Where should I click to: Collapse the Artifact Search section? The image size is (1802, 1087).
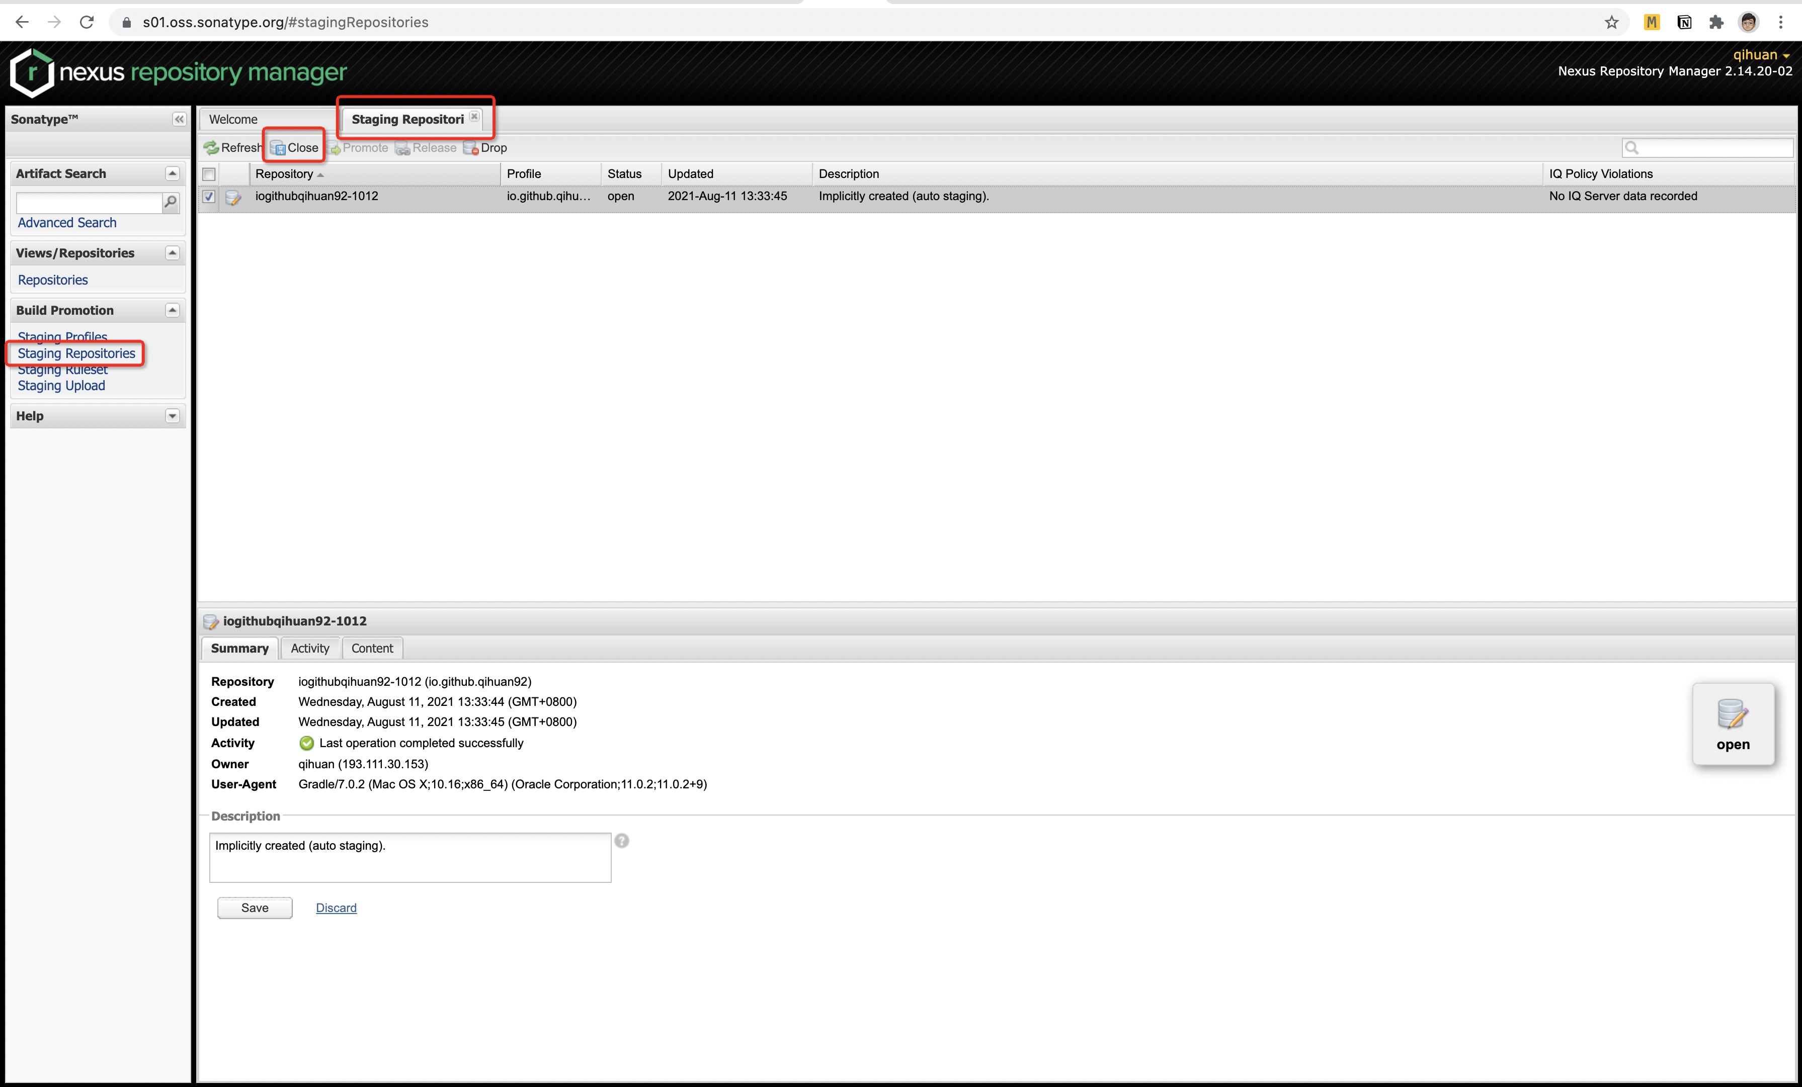173,173
